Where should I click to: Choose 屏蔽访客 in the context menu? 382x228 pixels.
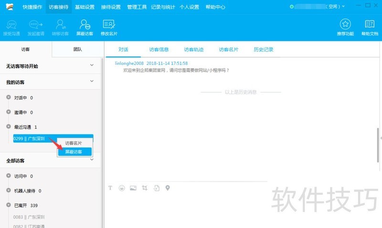(74, 152)
